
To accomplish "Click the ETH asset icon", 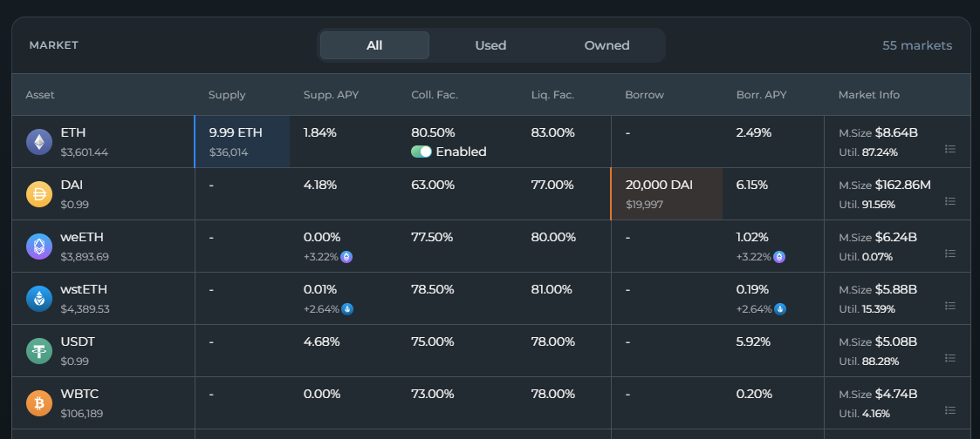I will 39,142.
